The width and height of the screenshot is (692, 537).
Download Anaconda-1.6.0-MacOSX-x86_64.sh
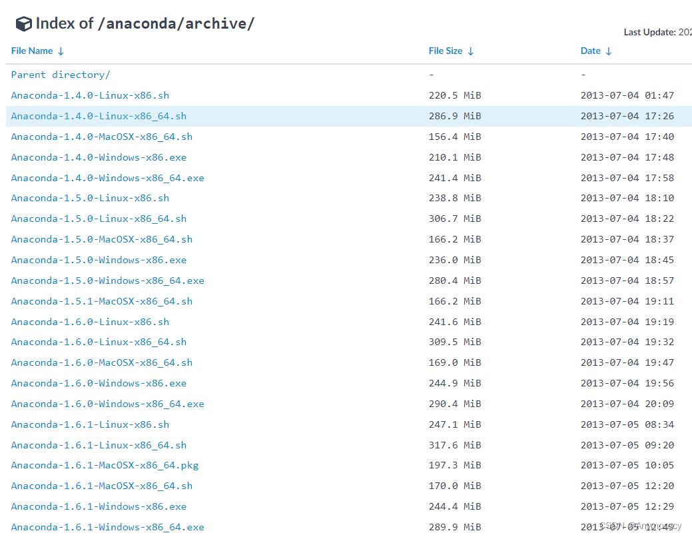102,362
